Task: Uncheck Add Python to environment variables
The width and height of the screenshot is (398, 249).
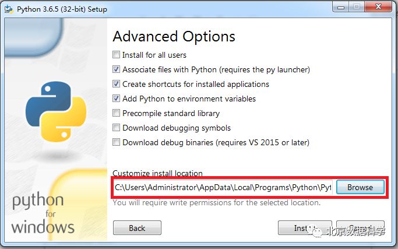Action: pyautogui.click(x=117, y=99)
